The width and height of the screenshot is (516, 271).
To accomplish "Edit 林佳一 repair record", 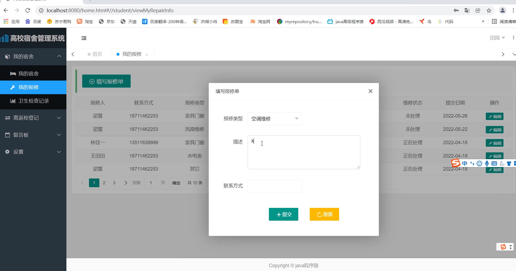I will pos(494,143).
